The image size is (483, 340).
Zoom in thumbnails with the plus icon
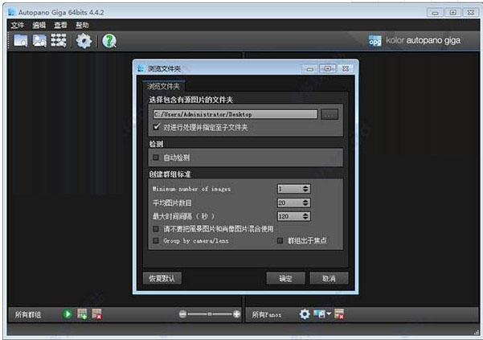pyautogui.click(x=236, y=314)
